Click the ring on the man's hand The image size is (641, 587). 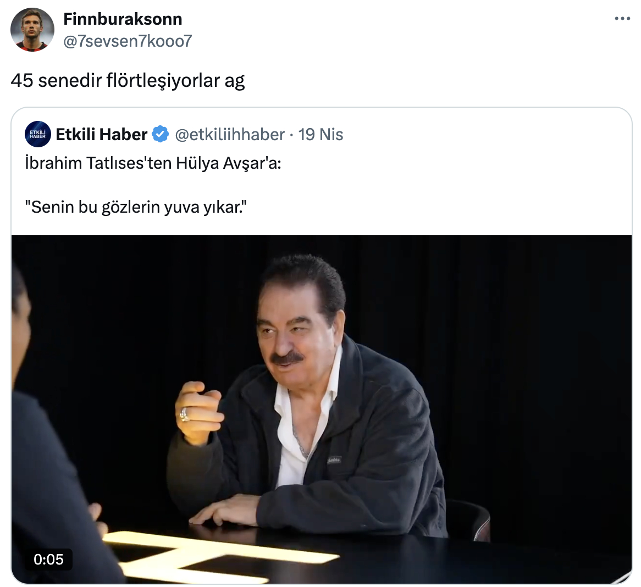click(x=184, y=413)
